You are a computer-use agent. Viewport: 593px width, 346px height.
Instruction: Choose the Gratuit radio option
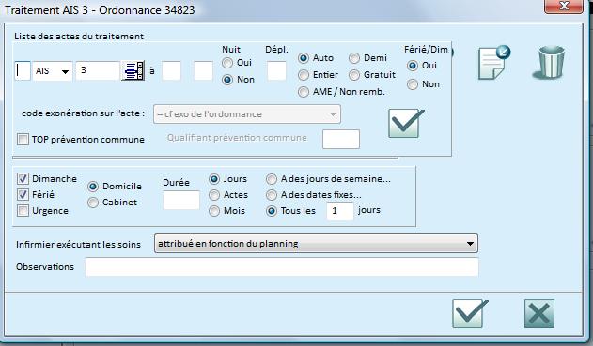pos(354,75)
